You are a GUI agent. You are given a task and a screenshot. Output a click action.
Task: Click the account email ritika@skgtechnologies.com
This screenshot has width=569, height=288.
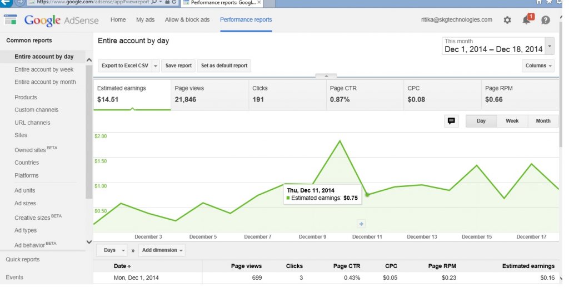457,19
